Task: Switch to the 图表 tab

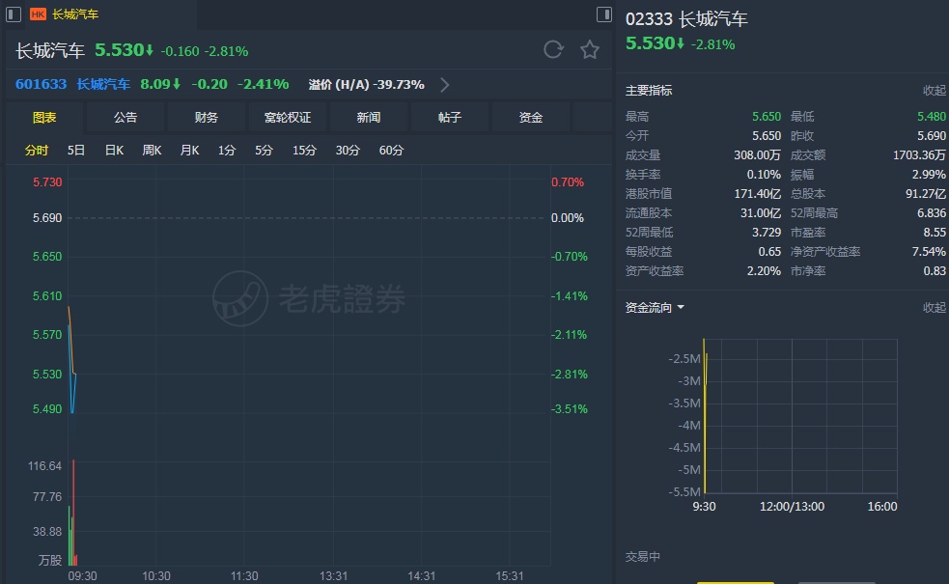Action: (x=44, y=118)
